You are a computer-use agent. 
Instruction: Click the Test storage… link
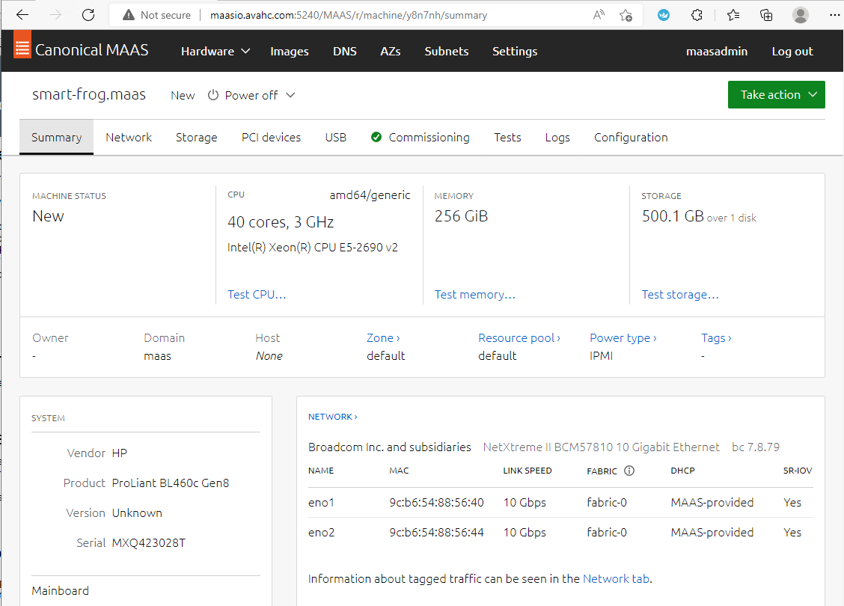click(680, 294)
